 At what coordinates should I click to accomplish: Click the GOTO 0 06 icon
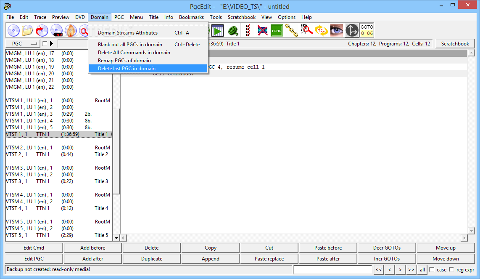pos(367,30)
